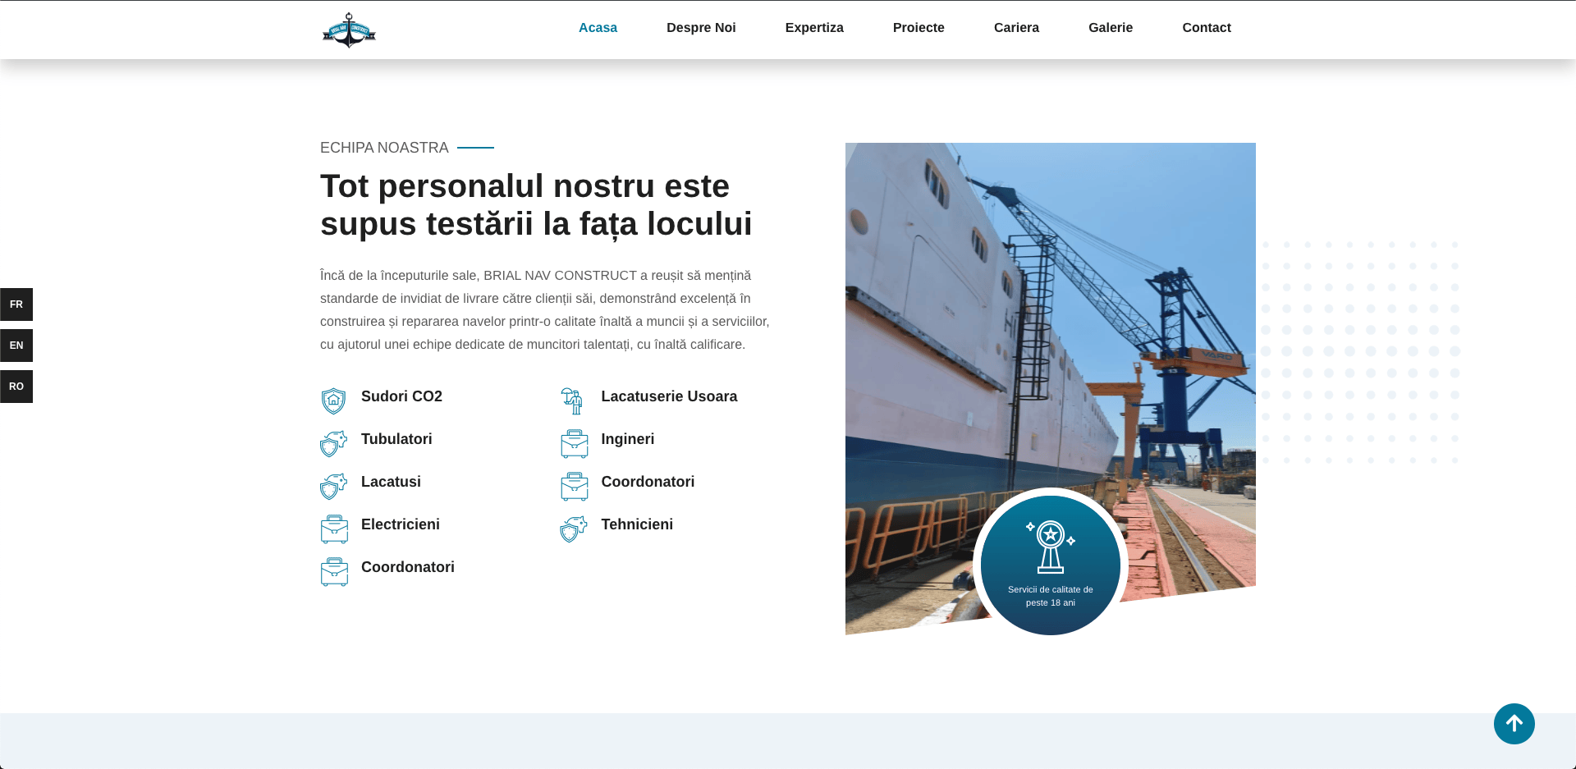This screenshot has width=1576, height=769.
Task: Open the Cariera page
Action: 1016,28
